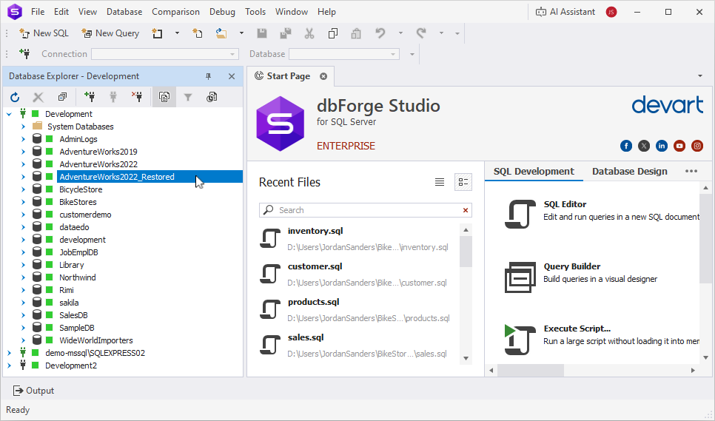This screenshot has width=715, height=421.
Task: Switch Recent Files to detailed list view
Action: click(x=463, y=182)
